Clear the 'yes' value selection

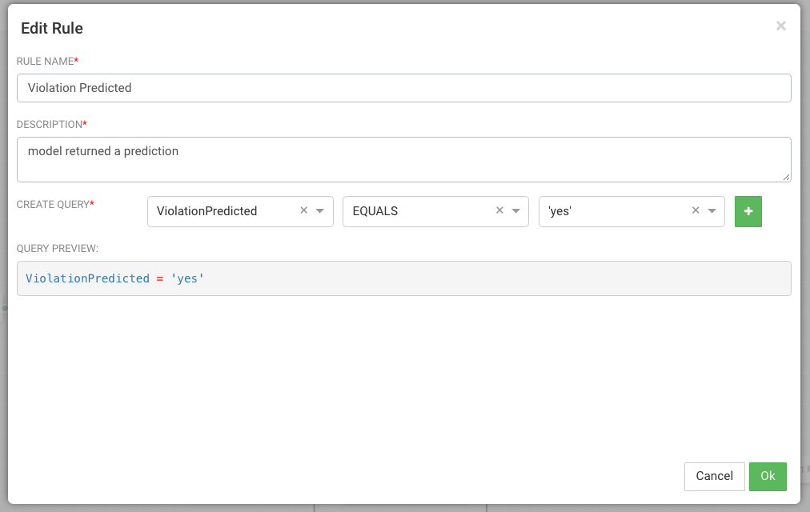pyautogui.click(x=696, y=211)
